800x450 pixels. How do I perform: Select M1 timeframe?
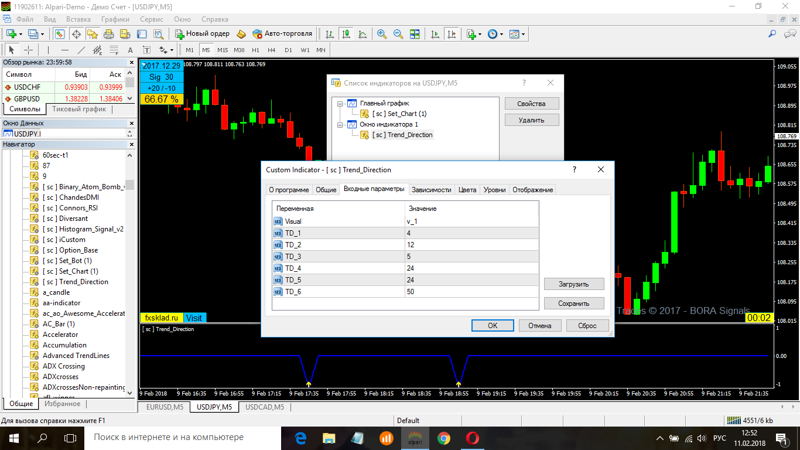190,50
